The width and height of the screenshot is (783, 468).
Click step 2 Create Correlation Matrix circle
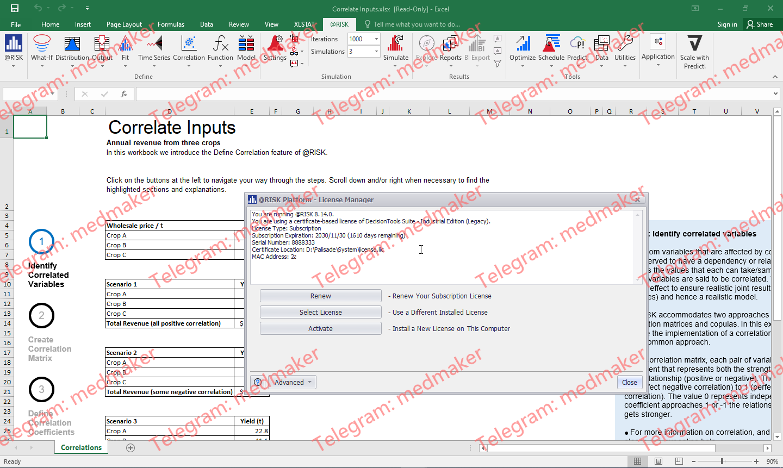click(41, 316)
